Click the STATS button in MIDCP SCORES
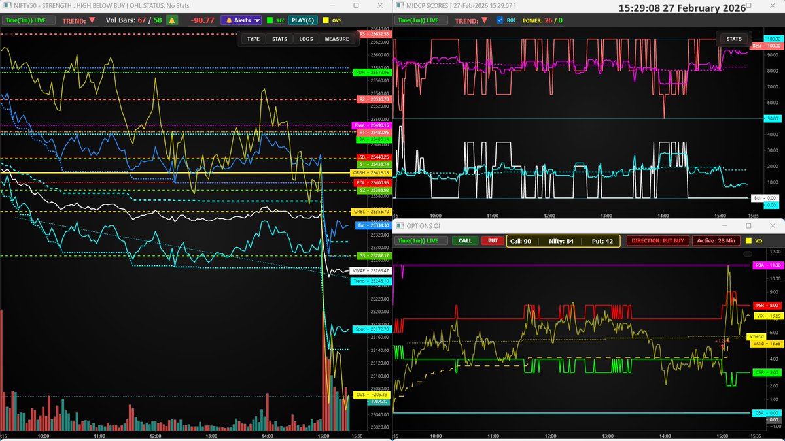Image resolution: width=785 pixels, height=441 pixels. click(734, 39)
